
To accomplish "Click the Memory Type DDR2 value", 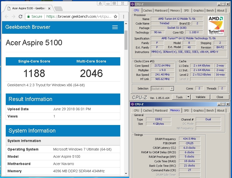I will tap(158, 119).
